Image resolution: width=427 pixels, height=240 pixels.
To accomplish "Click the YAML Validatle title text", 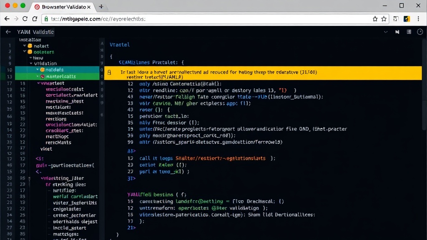I will click(36, 32).
